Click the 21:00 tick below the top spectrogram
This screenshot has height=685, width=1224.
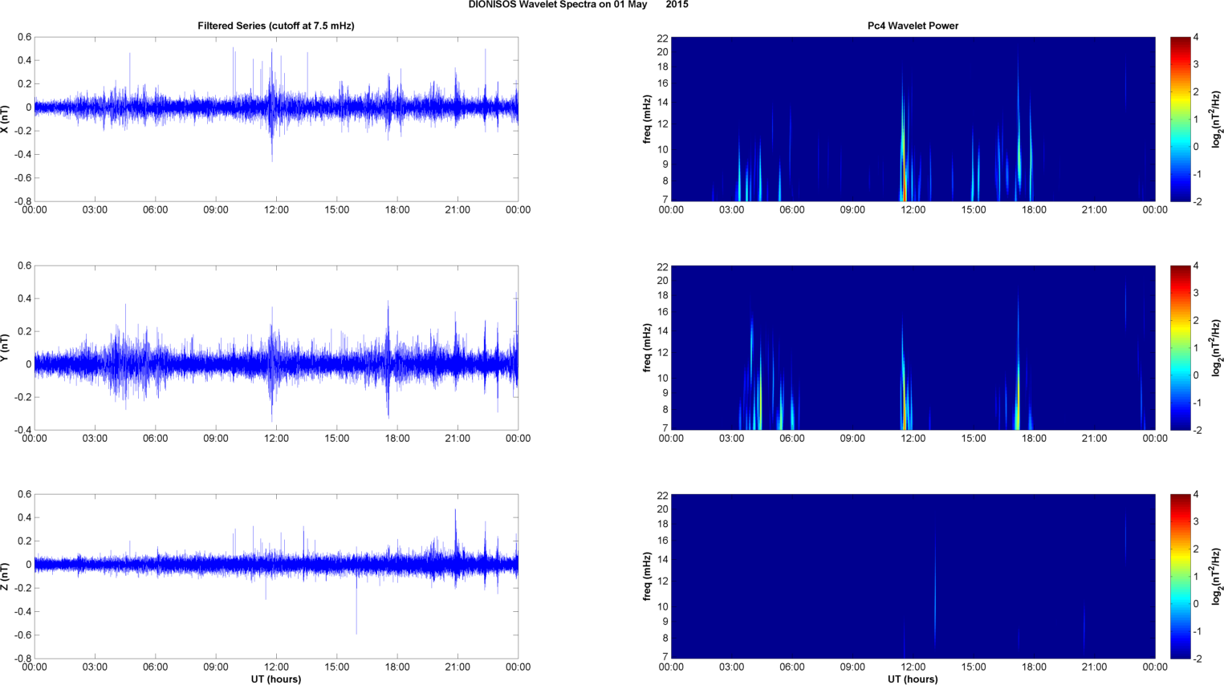[x=1095, y=210]
